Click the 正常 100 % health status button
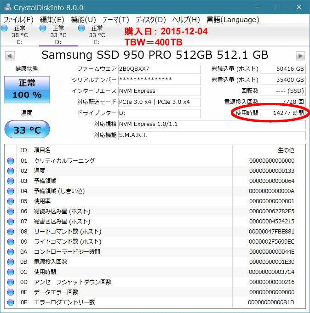Image resolution: width=310 pixels, height=313 pixels. tap(27, 90)
